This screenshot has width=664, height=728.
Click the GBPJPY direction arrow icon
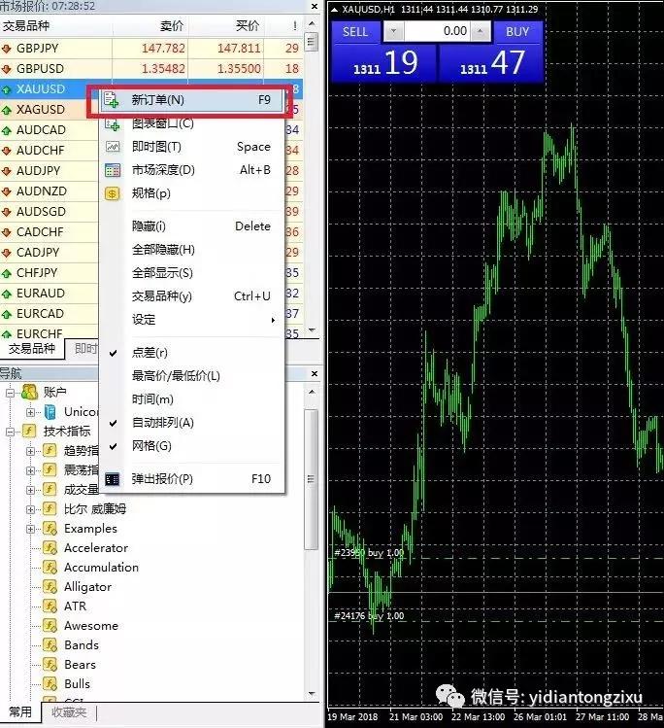pos(7,49)
